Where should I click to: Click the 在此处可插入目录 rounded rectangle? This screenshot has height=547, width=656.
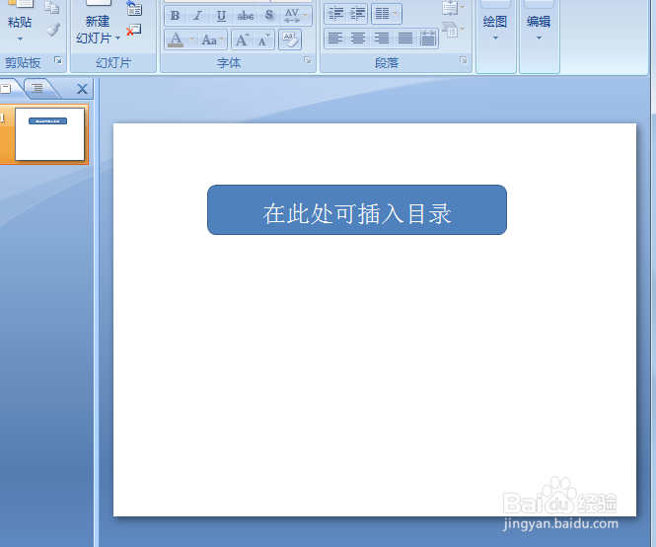[x=357, y=210]
